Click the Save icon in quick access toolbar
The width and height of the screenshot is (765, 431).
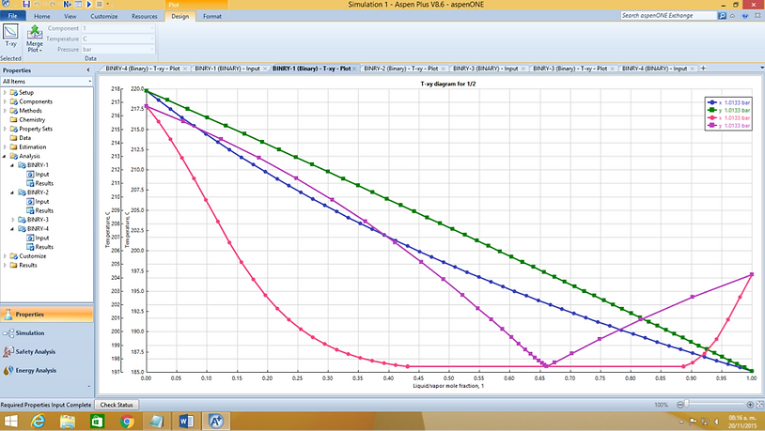tap(26, 4)
